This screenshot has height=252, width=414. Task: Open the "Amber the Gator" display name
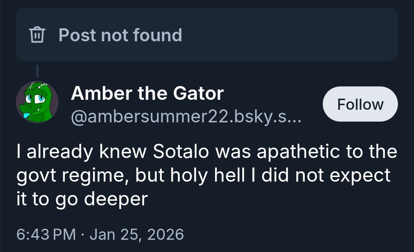pyautogui.click(x=147, y=93)
